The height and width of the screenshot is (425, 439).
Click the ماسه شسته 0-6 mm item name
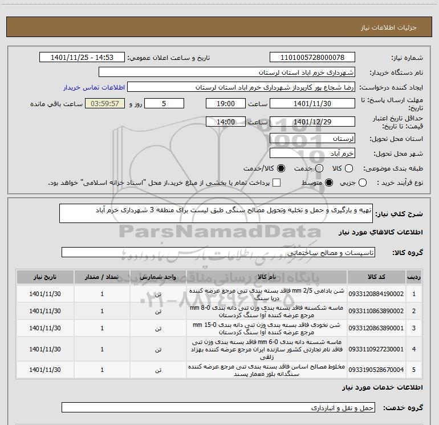pos(267,349)
